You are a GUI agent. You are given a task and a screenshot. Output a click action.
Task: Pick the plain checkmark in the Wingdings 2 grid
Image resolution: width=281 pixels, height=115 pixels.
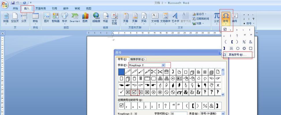tap(121, 92)
